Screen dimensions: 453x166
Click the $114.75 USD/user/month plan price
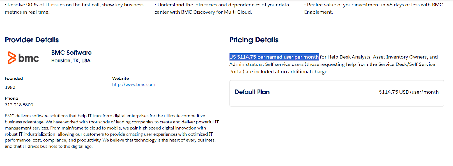coord(409,92)
